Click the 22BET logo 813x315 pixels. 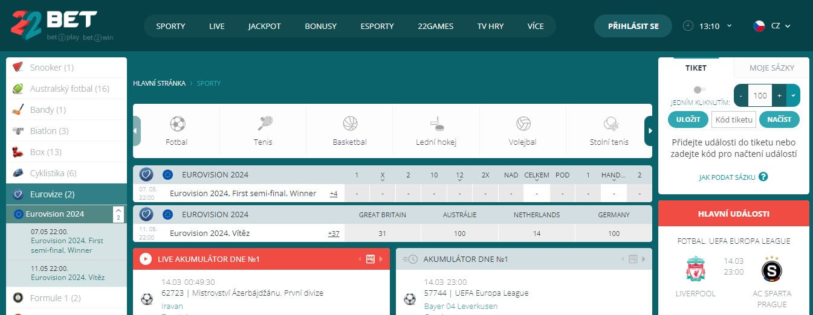point(62,25)
